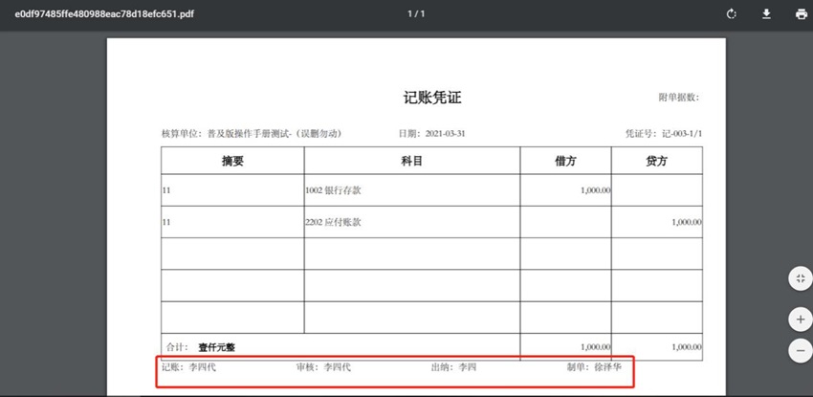Click the 附单据数 label
This screenshot has height=397, width=813.
[x=679, y=98]
